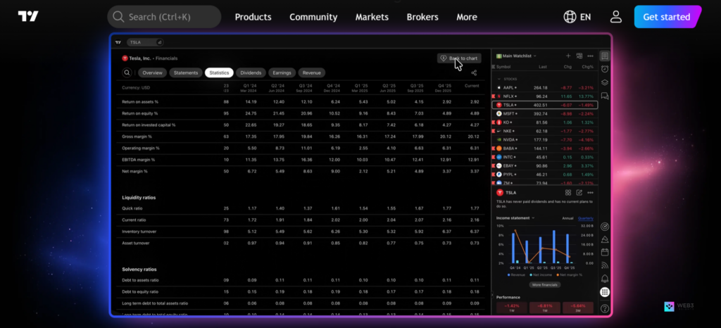Click the search magnifier in financials tabs

[127, 72]
